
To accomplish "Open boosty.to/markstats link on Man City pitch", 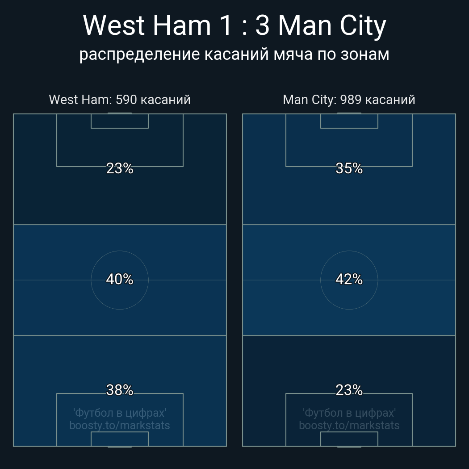I will coord(349,425).
